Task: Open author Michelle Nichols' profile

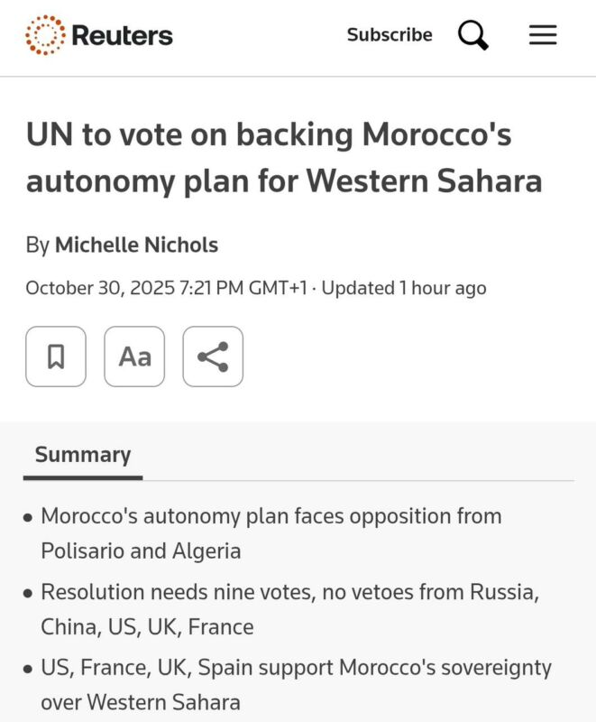Action: [x=136, y=245]
